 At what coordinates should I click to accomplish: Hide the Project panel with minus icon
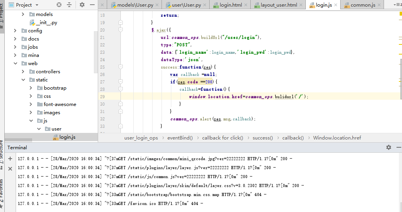pyautogui.click(x=92, y=5)
